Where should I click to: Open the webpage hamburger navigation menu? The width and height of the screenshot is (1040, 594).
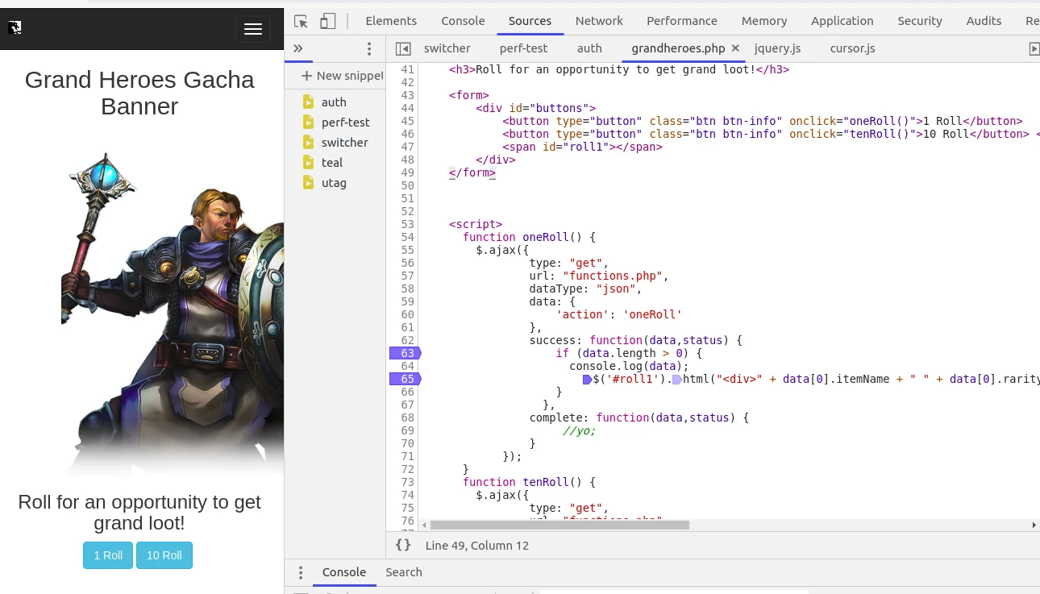(x=252, y=29)
